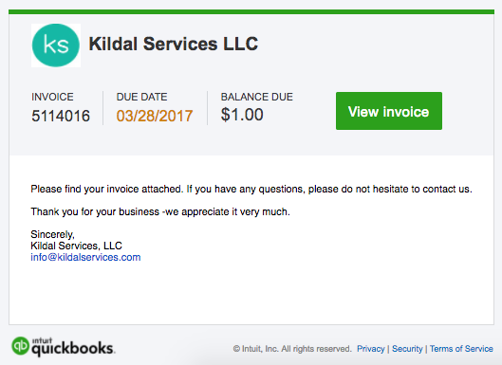
Task: Click the INVOICE label
Action: click(52, 97)
